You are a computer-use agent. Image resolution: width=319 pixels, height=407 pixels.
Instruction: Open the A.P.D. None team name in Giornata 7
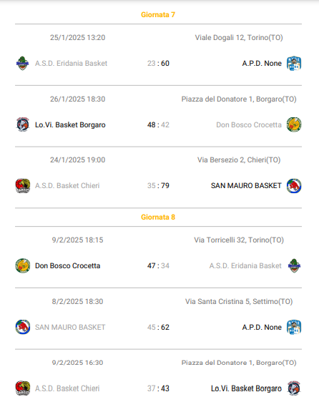pyautogui.click(x=262, y=64)
